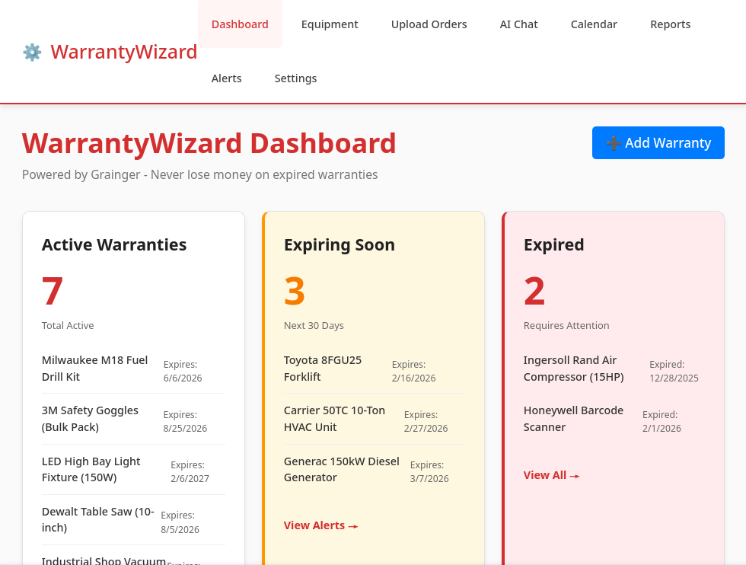The width and height of the screenshot is (746, 565).
Task: Click the expired date 12/28/2025
Action: point(674,378)
